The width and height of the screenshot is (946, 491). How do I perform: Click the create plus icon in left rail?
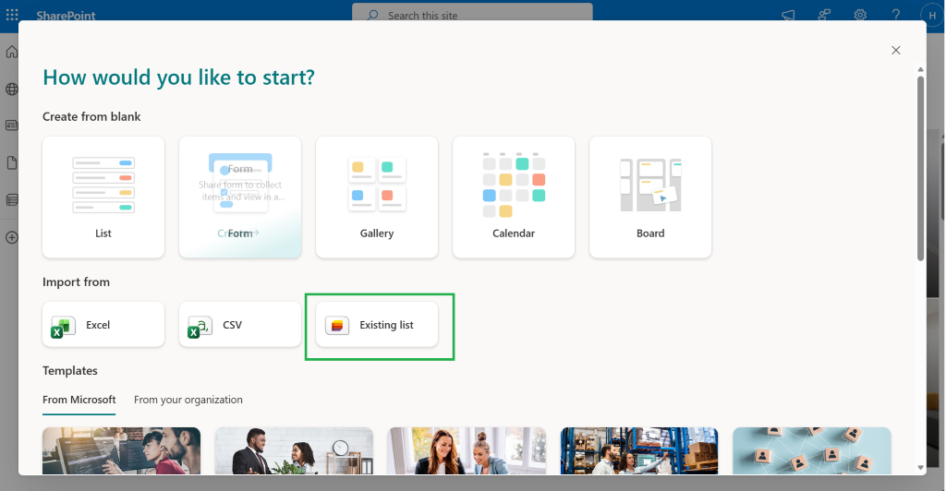(x=11, y=237)
